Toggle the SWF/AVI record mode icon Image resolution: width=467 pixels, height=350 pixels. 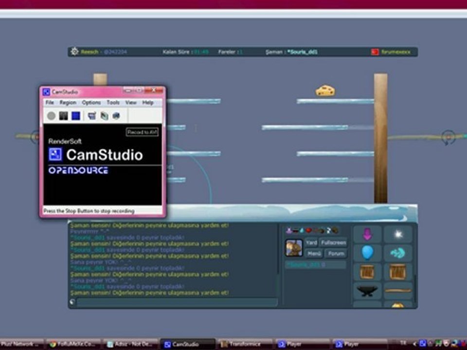tap(116, 116)
